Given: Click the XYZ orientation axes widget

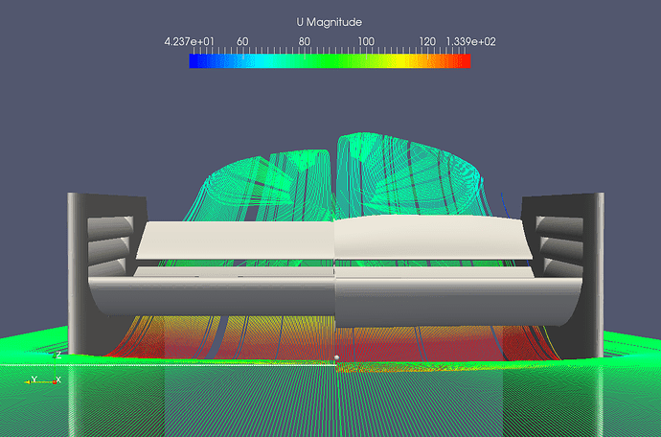Looking at the screenshot, I should pyautogui.click(x=43, y=369).
